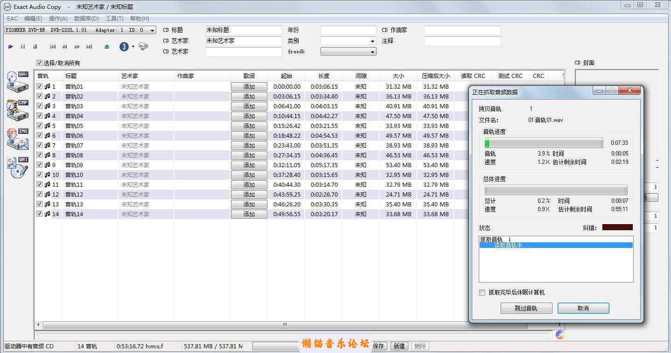671x353 pixels.
Task: Uncheck track 11 checkbox
Action: 40,184
